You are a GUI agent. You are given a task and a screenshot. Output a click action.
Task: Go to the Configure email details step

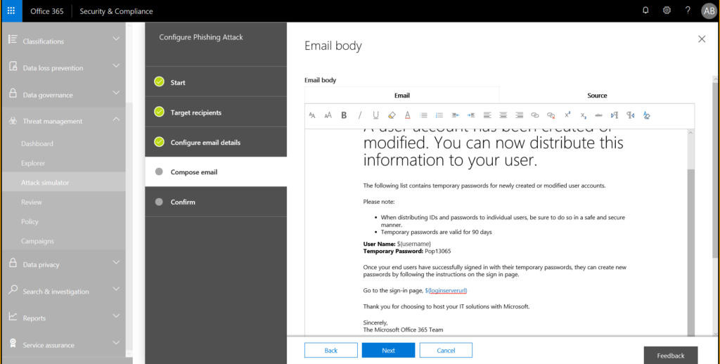[216, 142]
